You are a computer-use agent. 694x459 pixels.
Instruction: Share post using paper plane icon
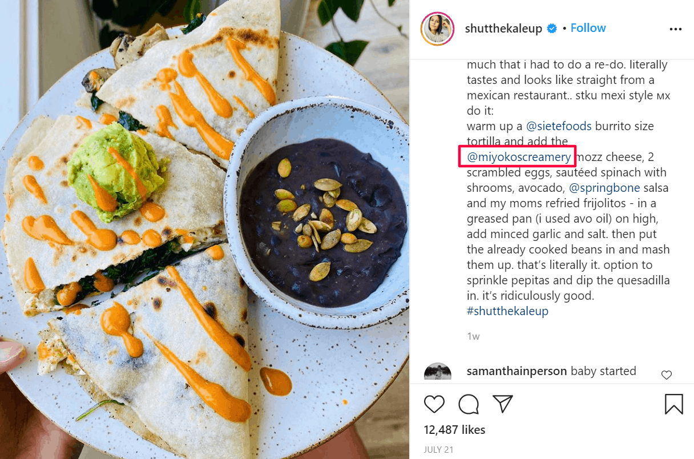pyautogui.click(x=503, y=404)
